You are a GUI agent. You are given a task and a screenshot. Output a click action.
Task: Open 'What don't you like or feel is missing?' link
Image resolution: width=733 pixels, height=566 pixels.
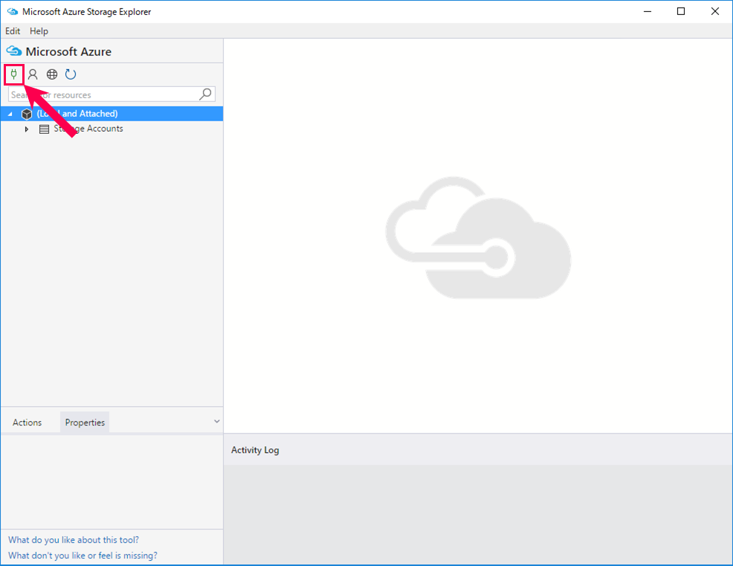pos(83,556)
